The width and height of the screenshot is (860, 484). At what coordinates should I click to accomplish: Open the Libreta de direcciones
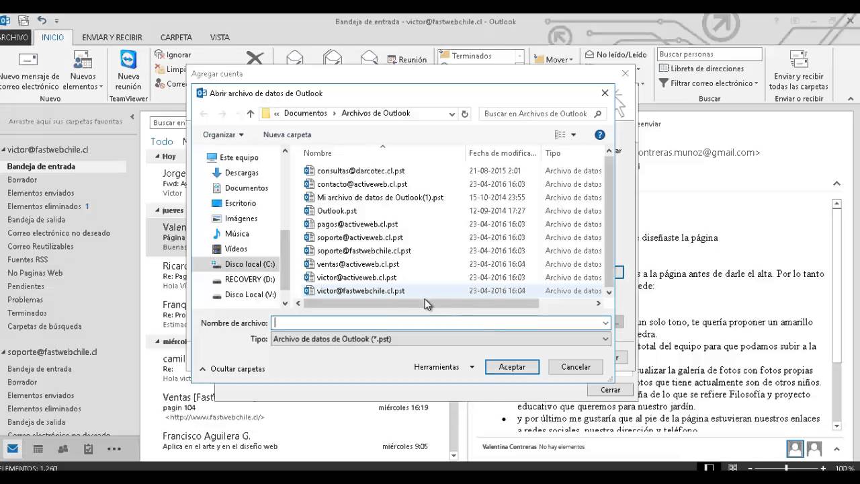click(701, 69)
